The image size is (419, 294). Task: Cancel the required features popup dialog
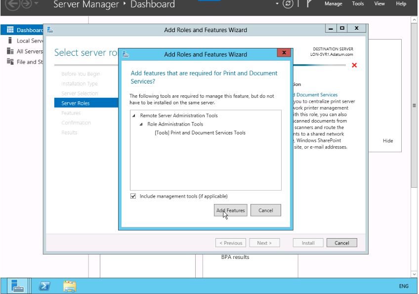point(265,210)
